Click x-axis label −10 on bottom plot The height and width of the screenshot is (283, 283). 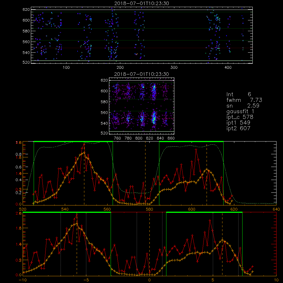pyautogui.click(x=23, y=280)
